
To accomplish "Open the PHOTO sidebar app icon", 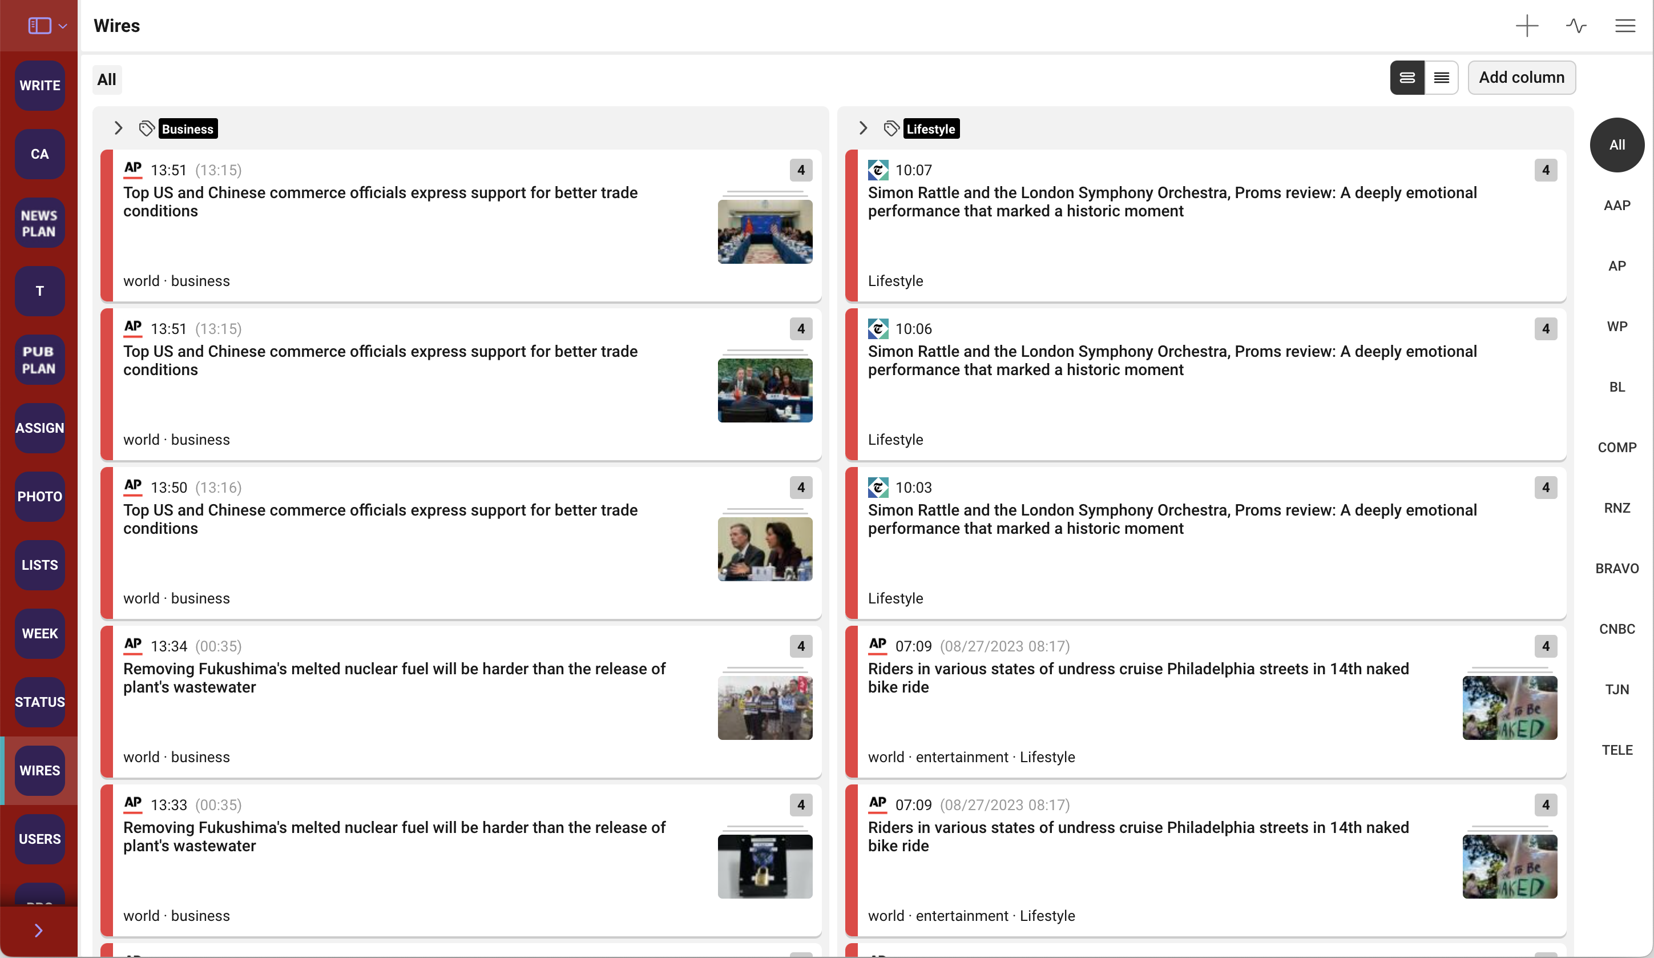I will [39, 496].
